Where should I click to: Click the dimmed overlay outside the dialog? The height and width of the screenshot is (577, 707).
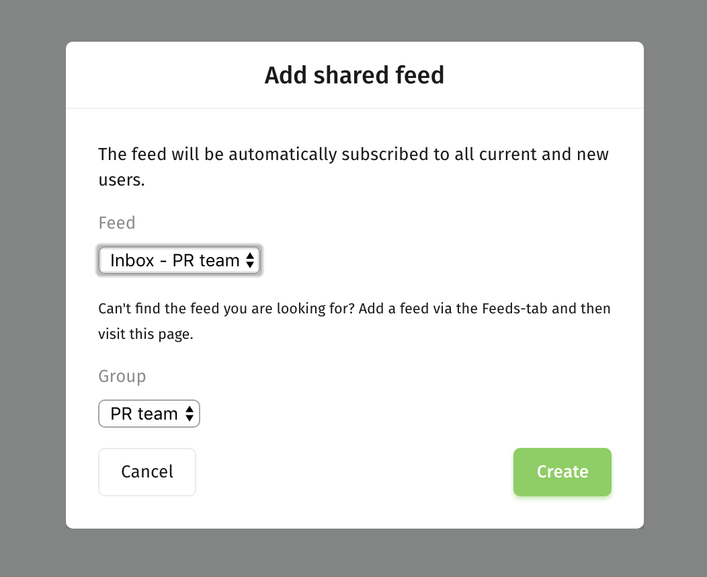tap(32, 288)
